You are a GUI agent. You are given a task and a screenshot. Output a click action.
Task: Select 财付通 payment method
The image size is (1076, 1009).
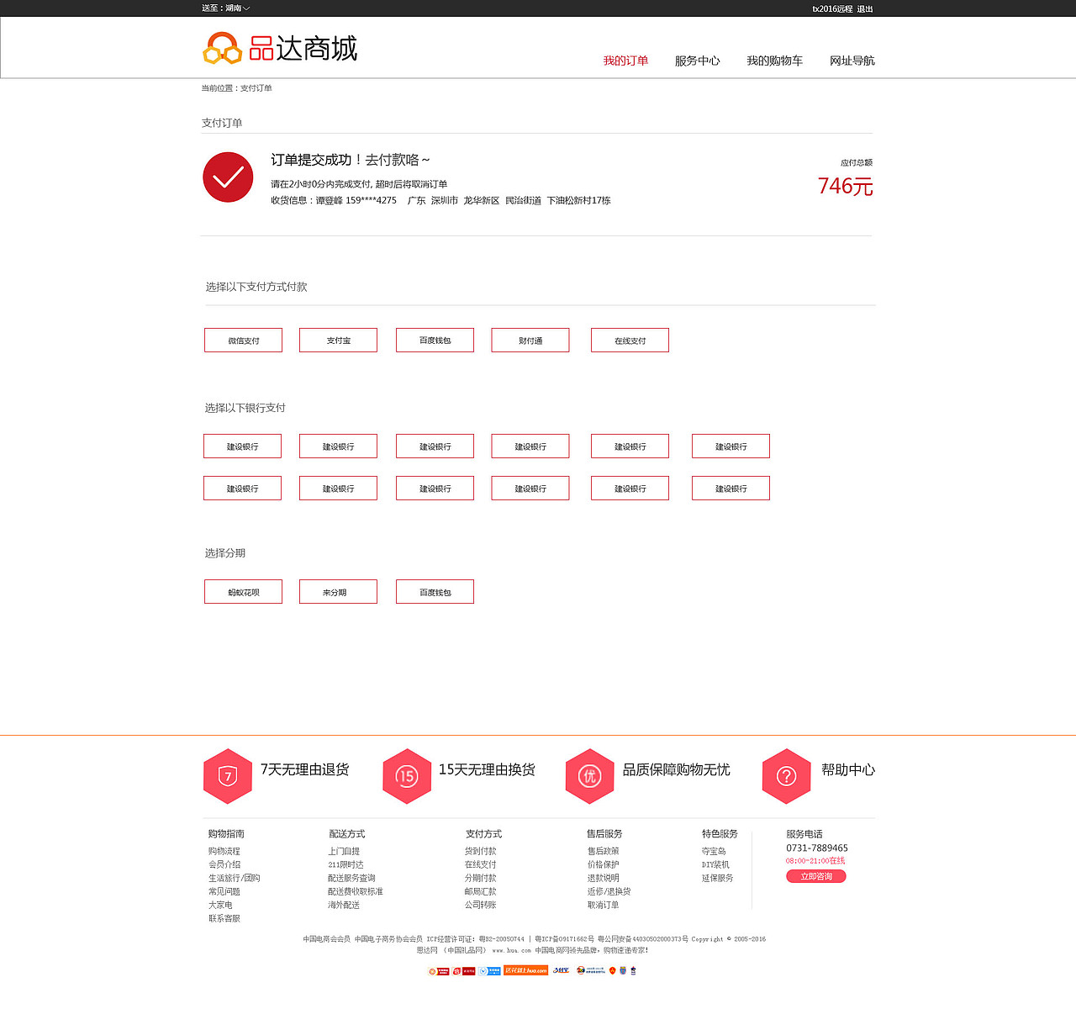[x=530, y=340]
